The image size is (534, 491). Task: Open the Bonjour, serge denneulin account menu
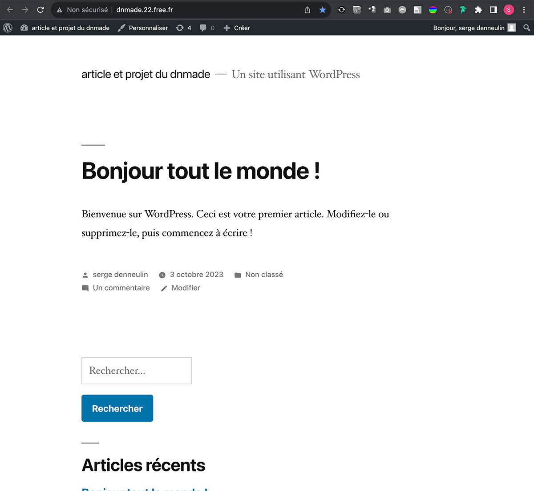coord(474,28)
